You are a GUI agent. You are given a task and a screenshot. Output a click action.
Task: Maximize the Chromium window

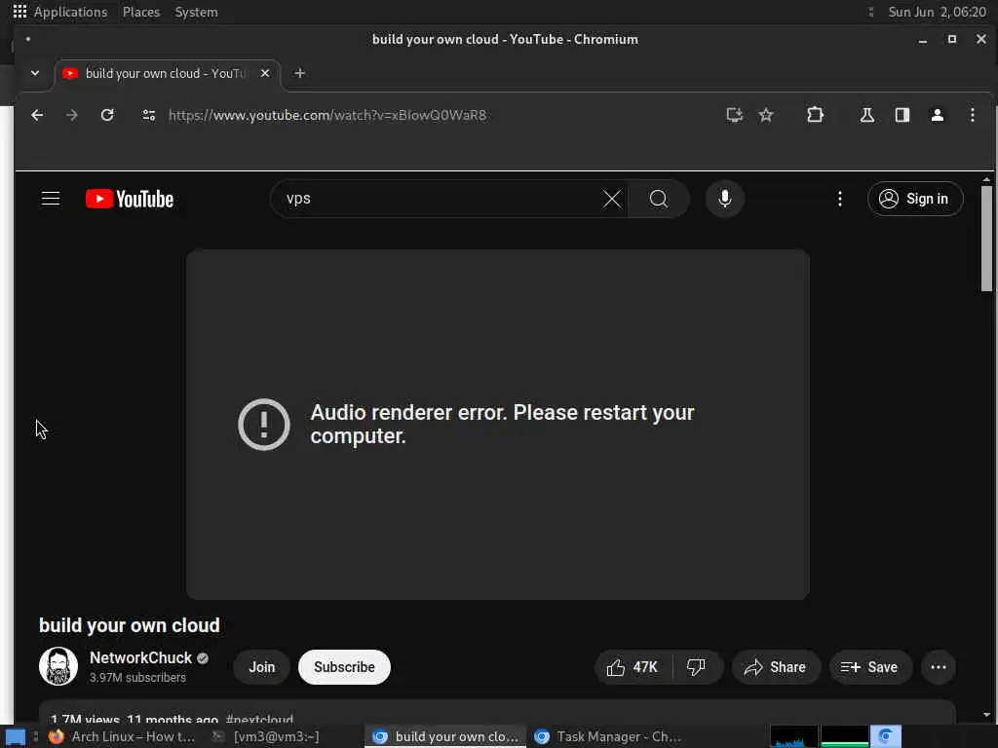point(951,39)
